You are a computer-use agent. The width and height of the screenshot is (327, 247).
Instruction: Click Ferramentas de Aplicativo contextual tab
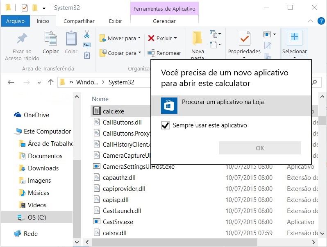coord(164,9)
